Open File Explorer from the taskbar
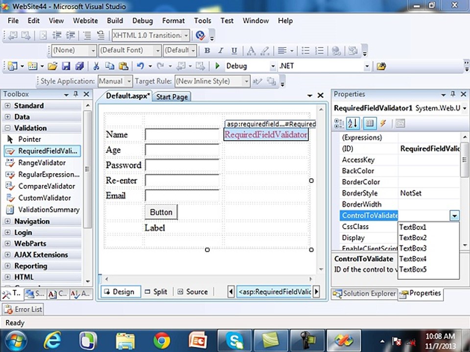This screenshot has height=352, width=470. tap(125, 341)
